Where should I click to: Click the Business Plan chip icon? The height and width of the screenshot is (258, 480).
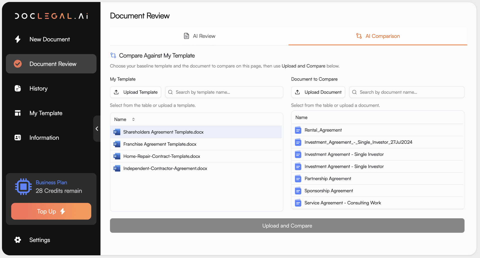click(x=23, y=187)
